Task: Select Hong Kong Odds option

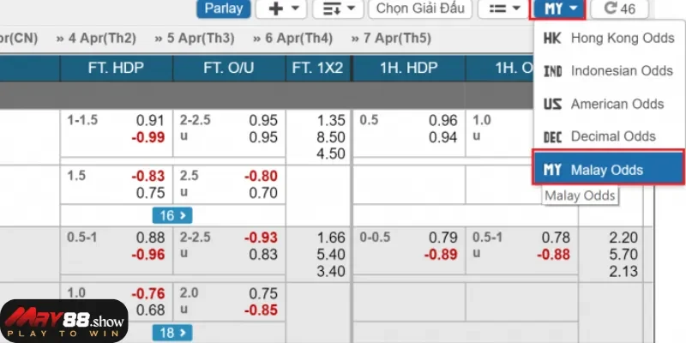Action: point(609,39)
